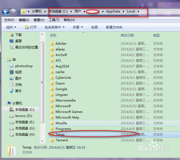Select the Macromedia folder name

pyautogui.click(x=66, y=100)
